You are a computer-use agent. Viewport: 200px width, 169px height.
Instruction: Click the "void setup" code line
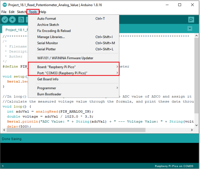pyautogui.click(x=15, y=77)
